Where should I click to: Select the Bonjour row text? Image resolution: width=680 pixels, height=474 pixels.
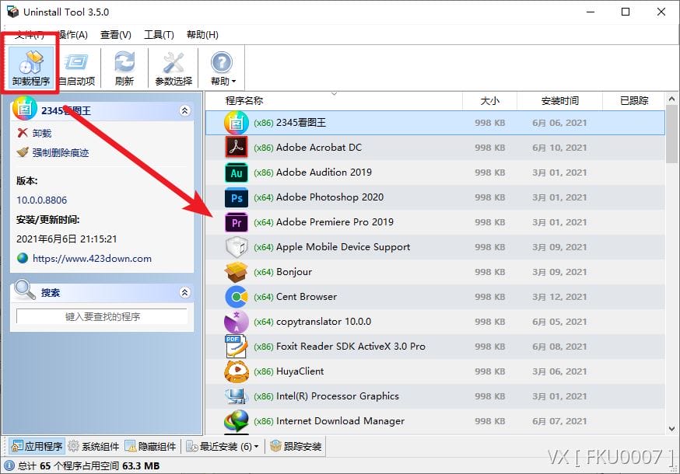coord(294,272)
